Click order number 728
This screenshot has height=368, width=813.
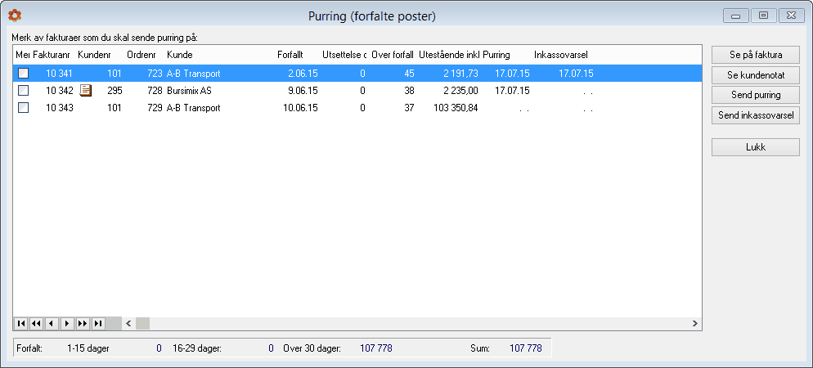coord(155,91)
